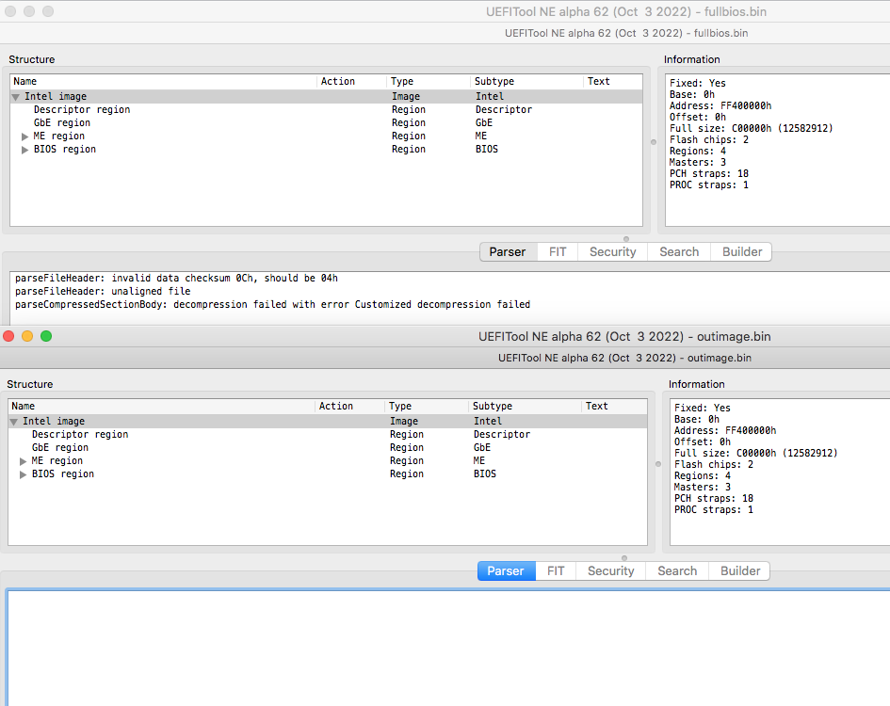The image size is (890, 706).
Task: Collapse Intel image in outimage.bin window
Action: [x=14, y=422]
